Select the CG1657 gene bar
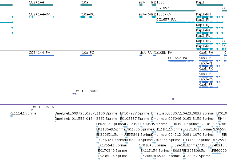Viewport: 227px width, 160px height. 176,11
